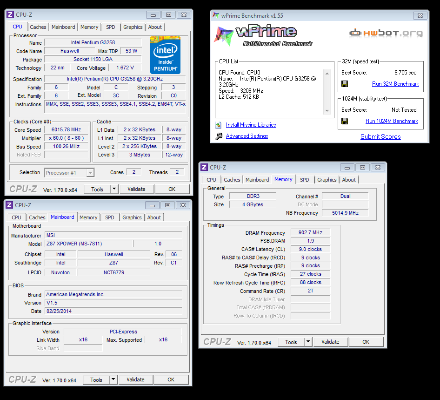Click the Bus Speed 100.26 MHz value
The image size is (440, 400).
click(x=66, y=146)
